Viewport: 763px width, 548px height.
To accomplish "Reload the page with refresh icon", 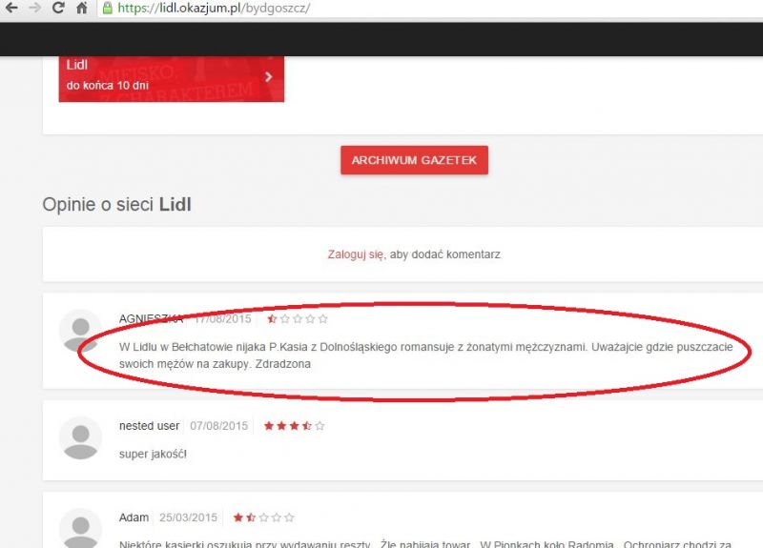I will pyautogui.click(x=58, y=8).
